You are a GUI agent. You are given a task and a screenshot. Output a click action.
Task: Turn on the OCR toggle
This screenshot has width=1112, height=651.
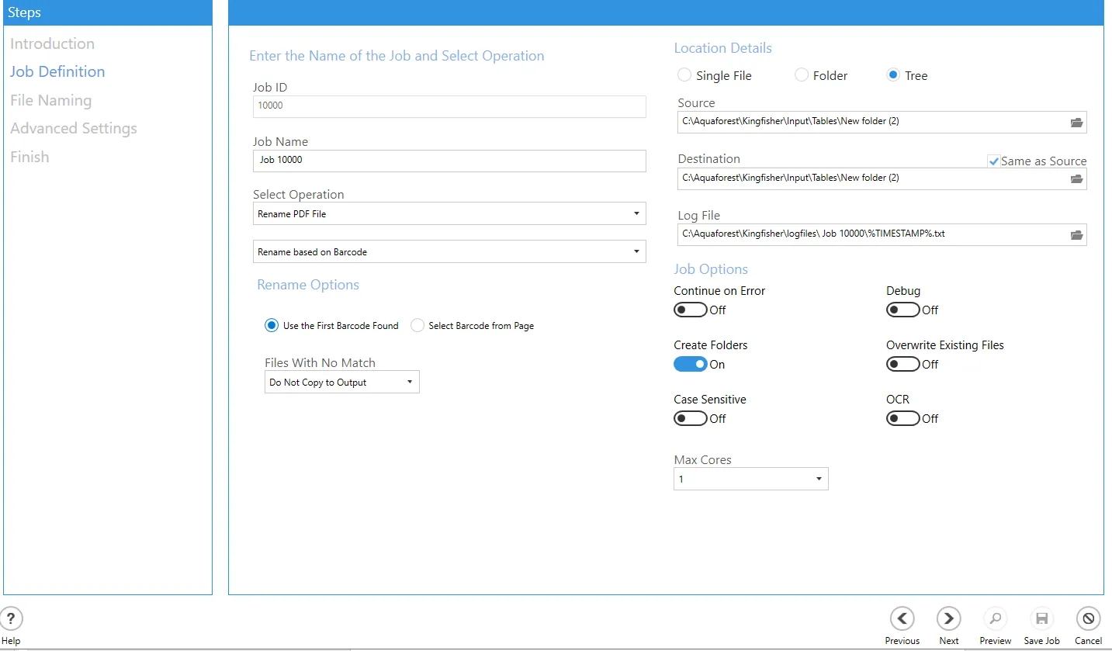click(x=902, y=419)
